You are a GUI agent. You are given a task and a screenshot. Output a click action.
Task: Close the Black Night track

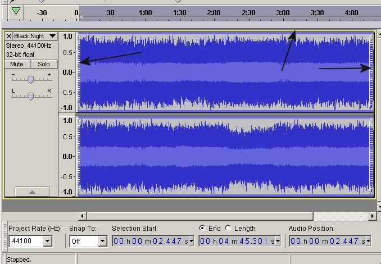pyautogui.click(x=9, y=36)
